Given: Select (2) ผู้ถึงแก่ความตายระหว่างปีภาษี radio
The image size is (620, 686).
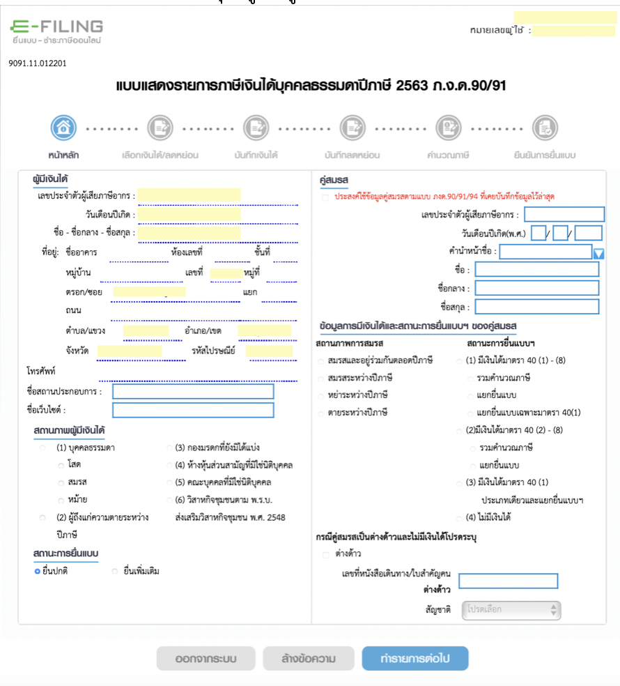Looking at the screenshot, I should pos(42,517).
